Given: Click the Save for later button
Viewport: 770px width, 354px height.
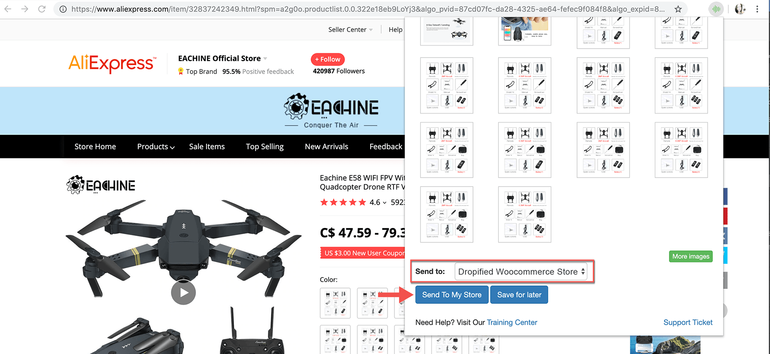Looking at the screenshot, I should click(519, 295).
